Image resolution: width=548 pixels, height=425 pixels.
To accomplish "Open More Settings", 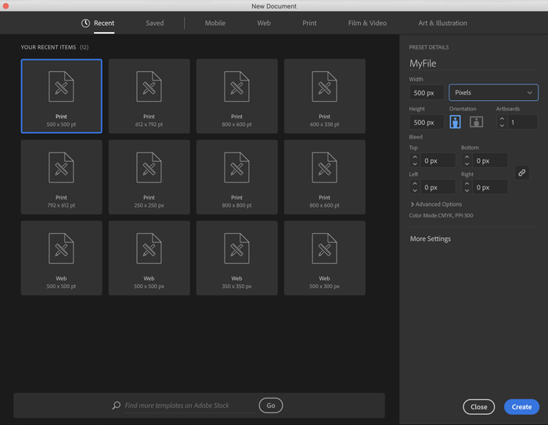I will point(431,239).
